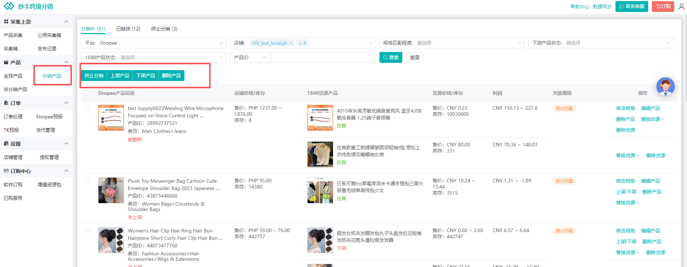Viewport: 687px width, 267px height.
Task: Collapse the 采集上货 sidebar section
Action: pos(66,21)
